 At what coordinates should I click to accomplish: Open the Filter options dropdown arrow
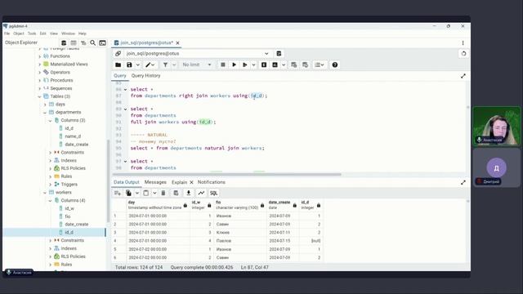pyautogui.click(x=174, y=65)
